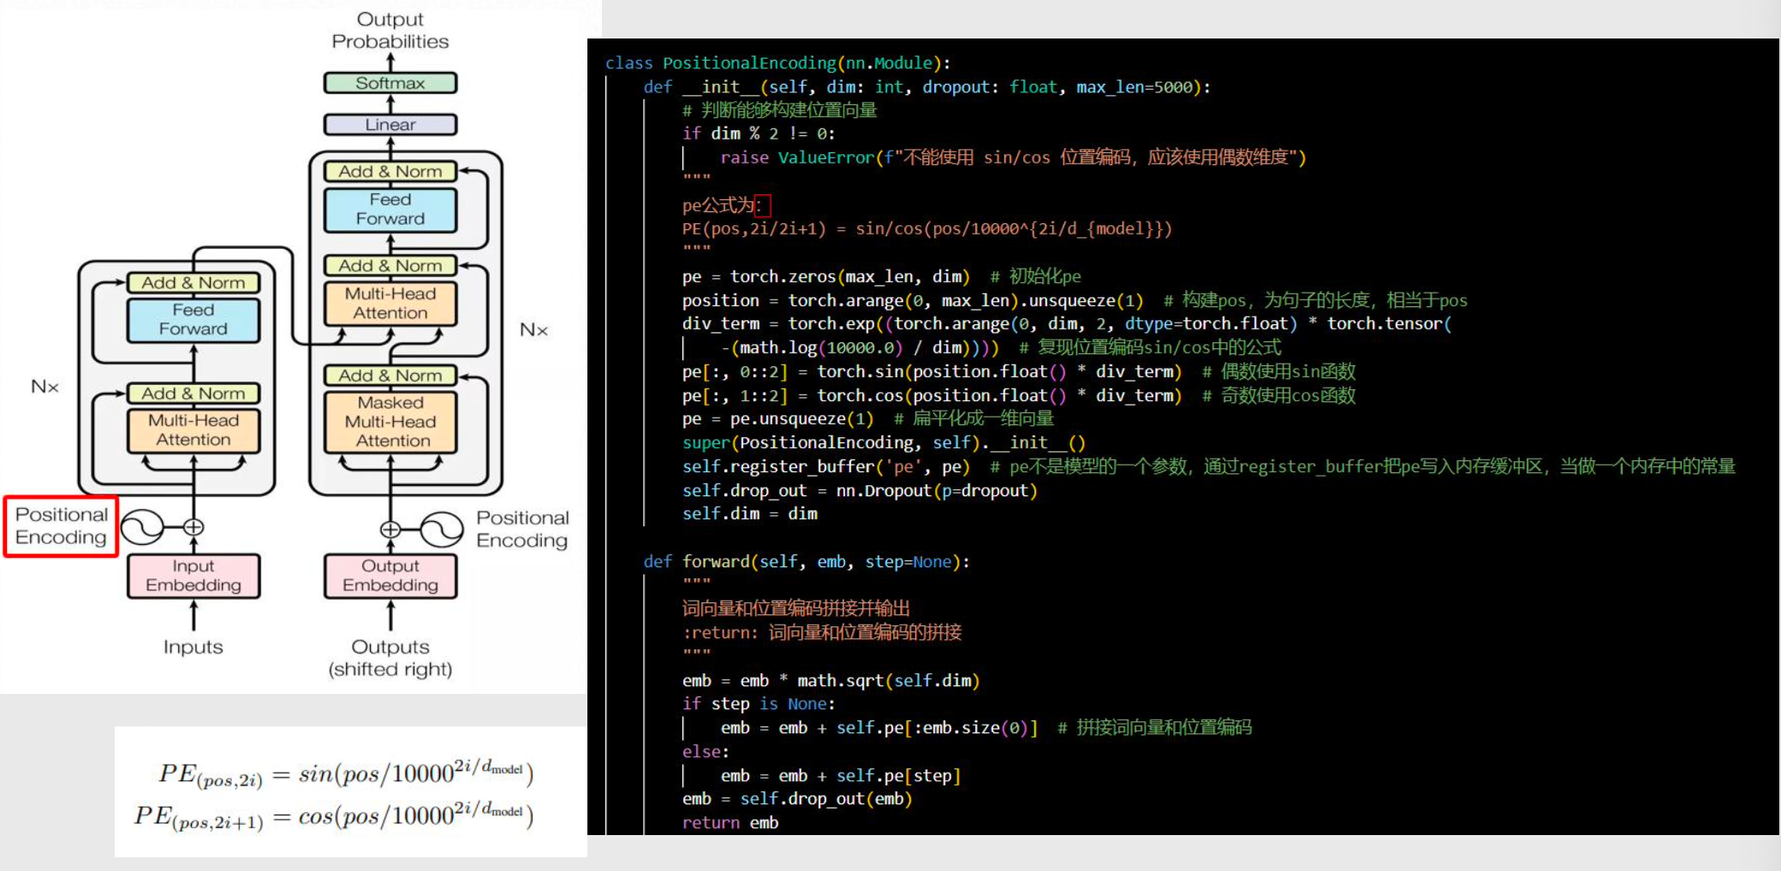1781x871 pixels.
Task: Click the ":return:" docstring line
Action: pos(822,633)
